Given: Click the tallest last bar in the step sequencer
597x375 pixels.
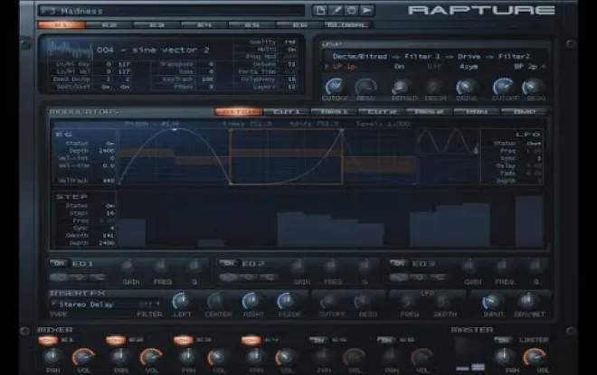Looking at the screenshot, I should click(x=529, y=221).
